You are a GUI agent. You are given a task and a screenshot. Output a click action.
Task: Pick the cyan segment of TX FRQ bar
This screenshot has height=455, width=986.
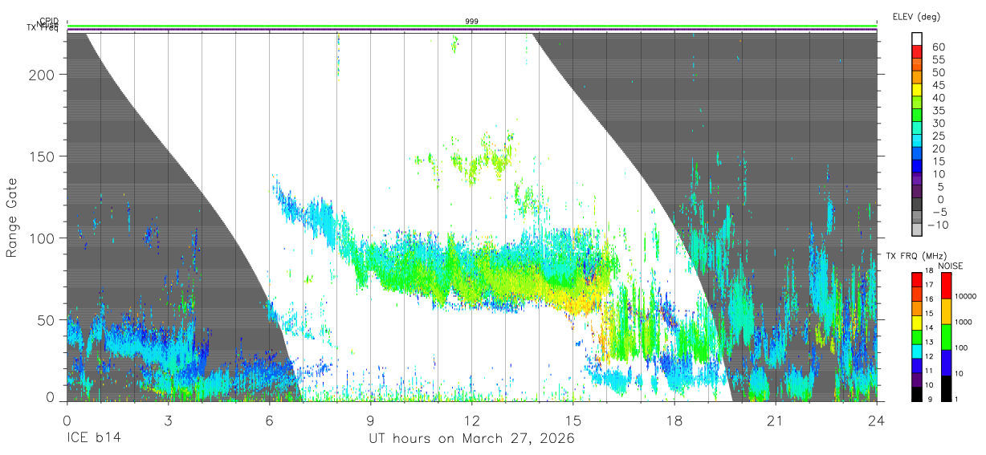(x=916, y=350)
